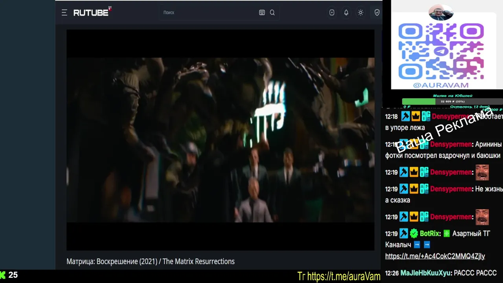The image size is (503, 283).
Task: Click the MaJIeHbKuuXyu username in chat
Action: coord(426,273)
